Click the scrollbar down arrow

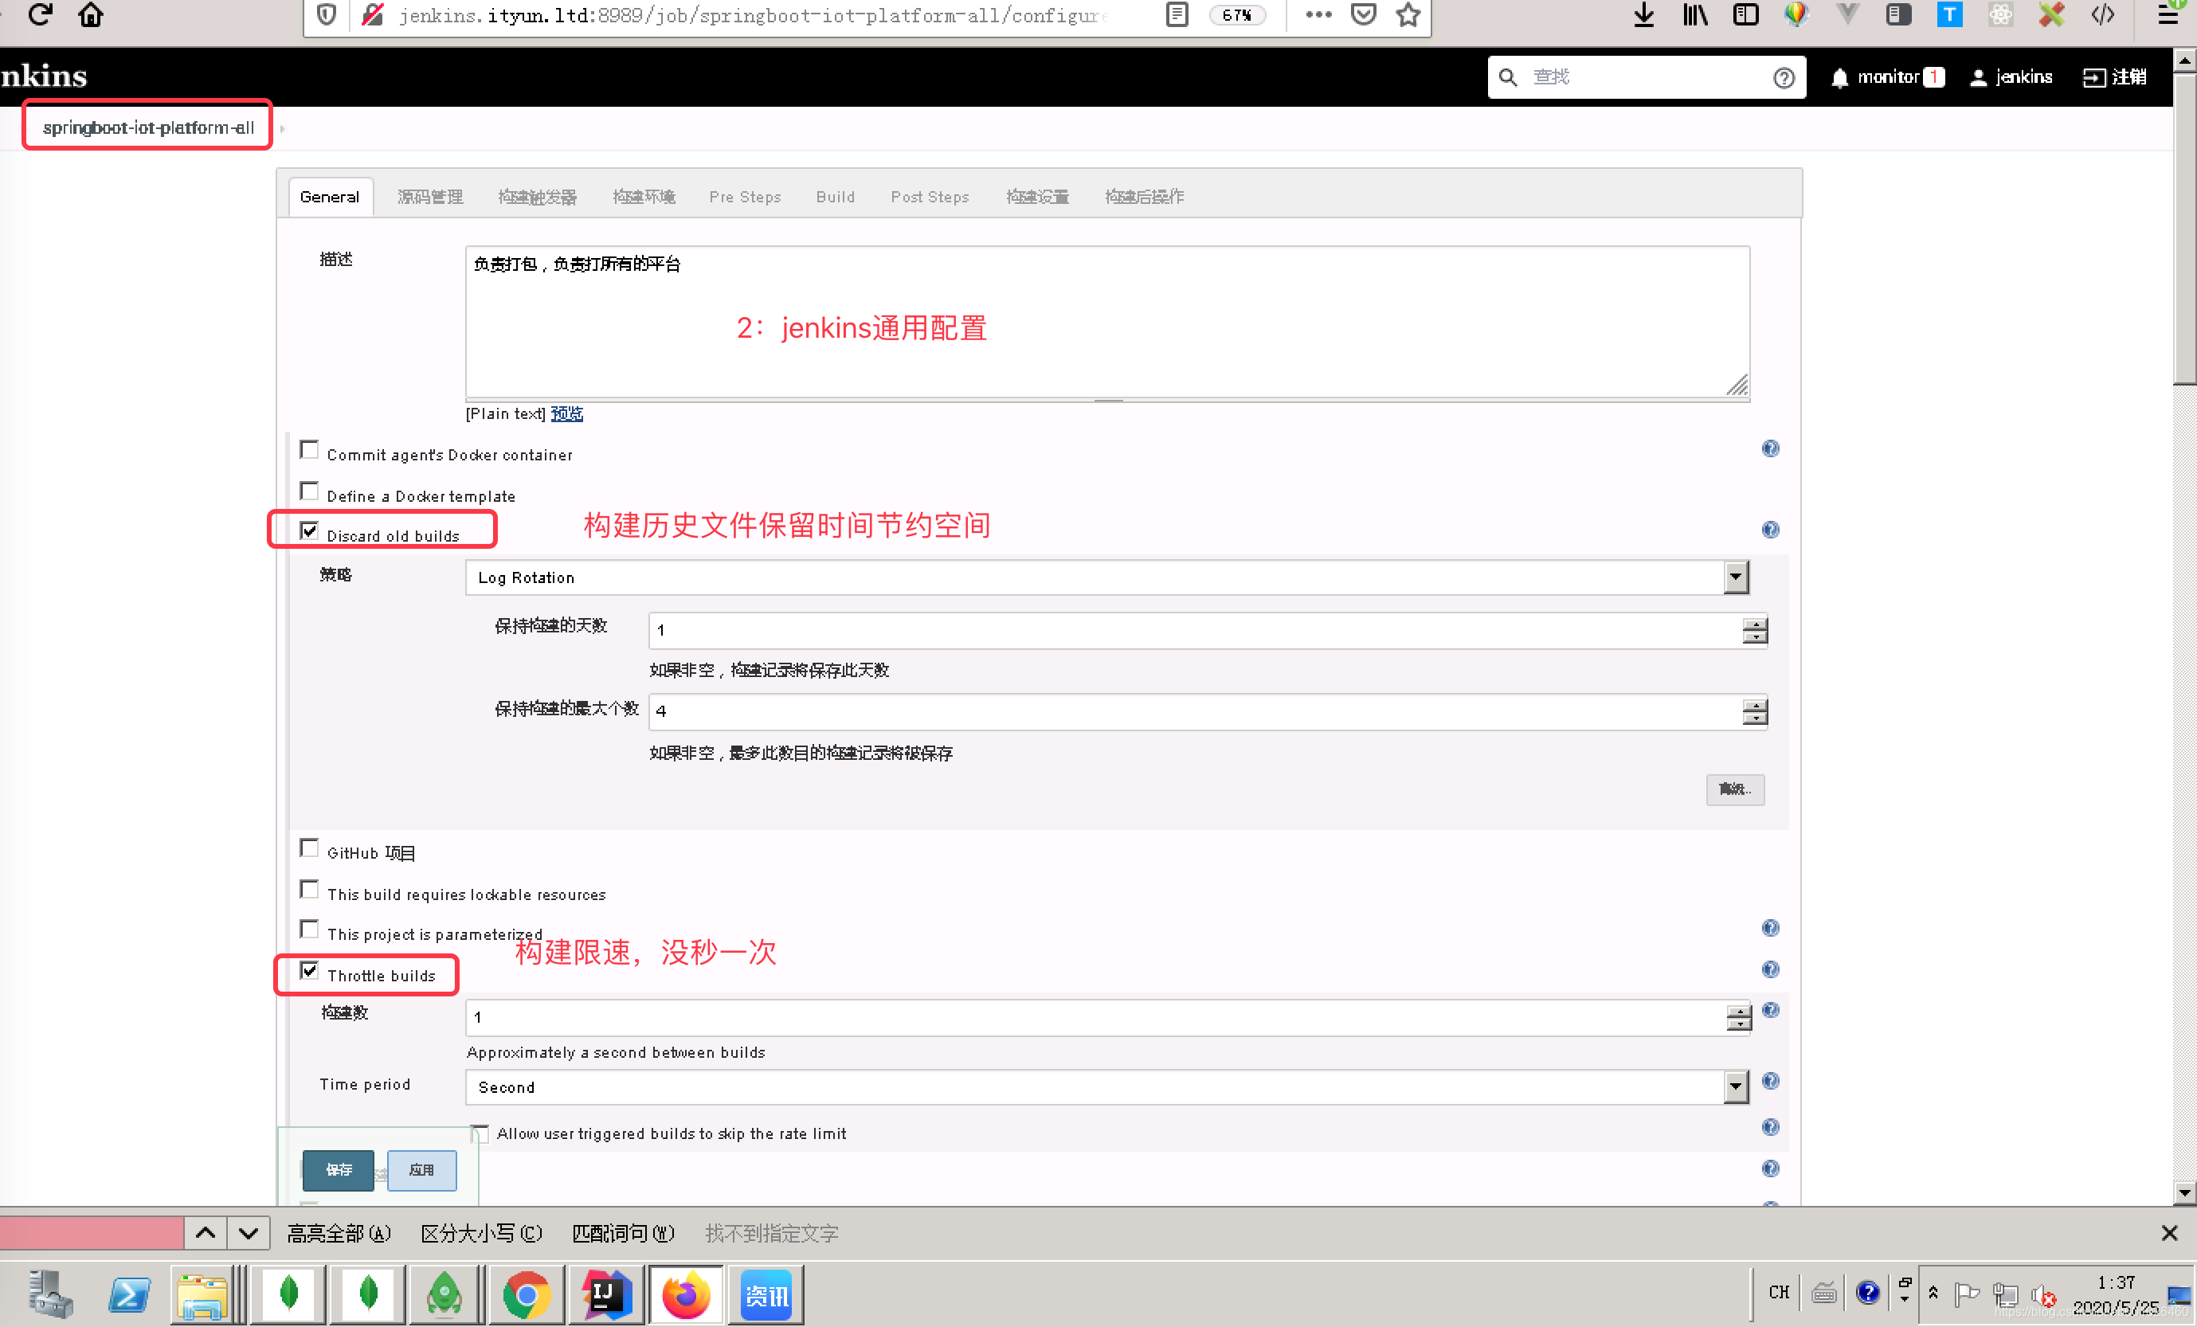(2183, 1192)
